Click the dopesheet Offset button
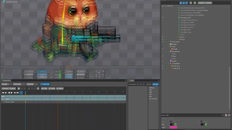This screenshot has height=130, width=232. (x=60, y=88)
